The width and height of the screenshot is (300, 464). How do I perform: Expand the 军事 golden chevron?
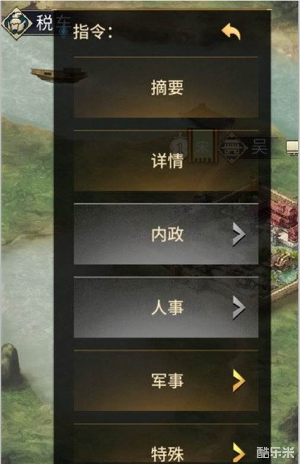tap(238, 381)
